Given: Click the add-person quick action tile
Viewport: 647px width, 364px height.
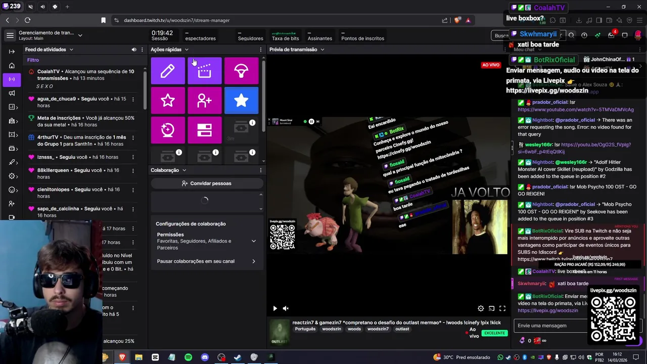Looking at the screenshot, I should click(x=204, y=100).
